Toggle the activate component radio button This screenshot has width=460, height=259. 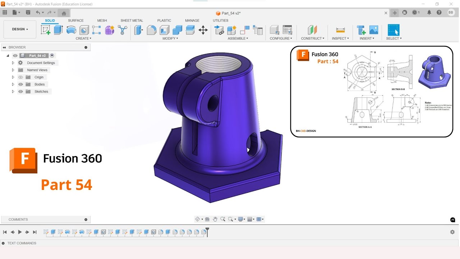coord(52,56)
